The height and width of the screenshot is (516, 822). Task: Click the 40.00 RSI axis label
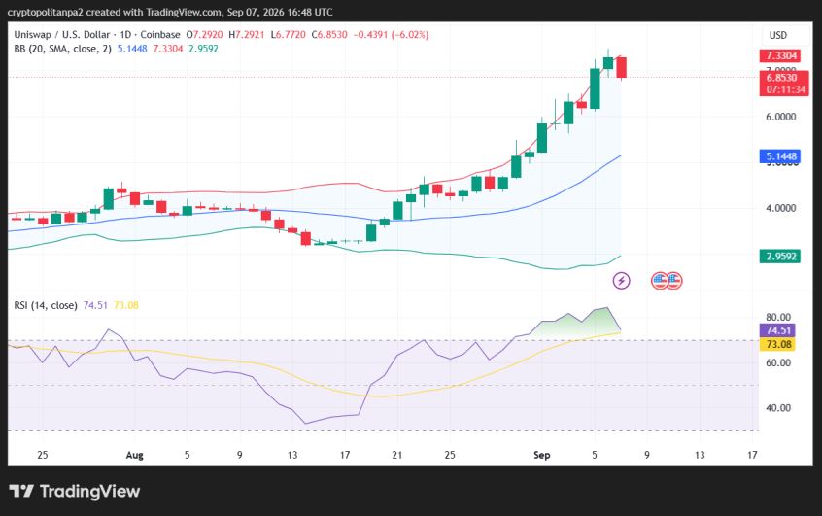point(778,408)
